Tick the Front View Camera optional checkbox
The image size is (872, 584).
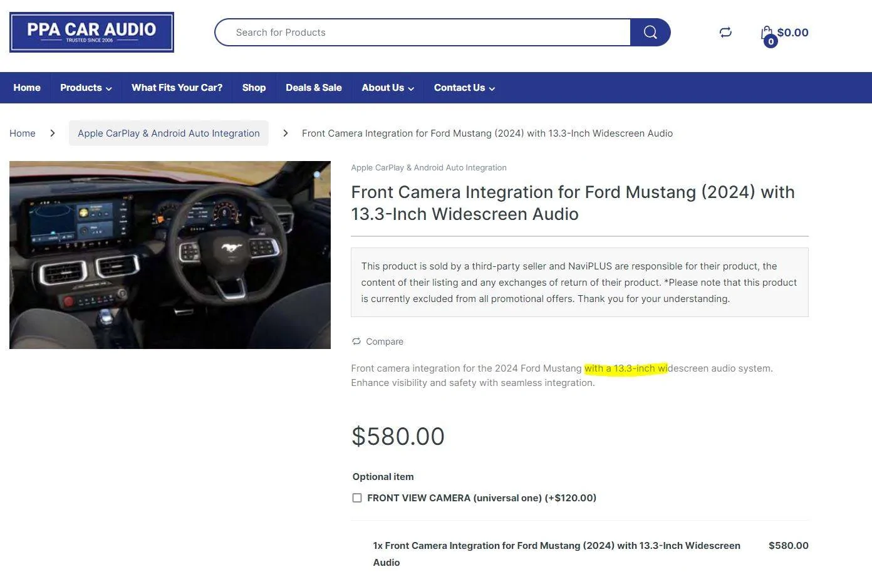click(357, 498)
